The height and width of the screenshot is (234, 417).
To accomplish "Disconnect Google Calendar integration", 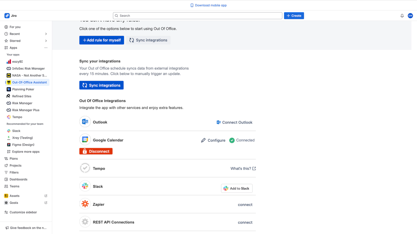I will [x=96, y=151].
